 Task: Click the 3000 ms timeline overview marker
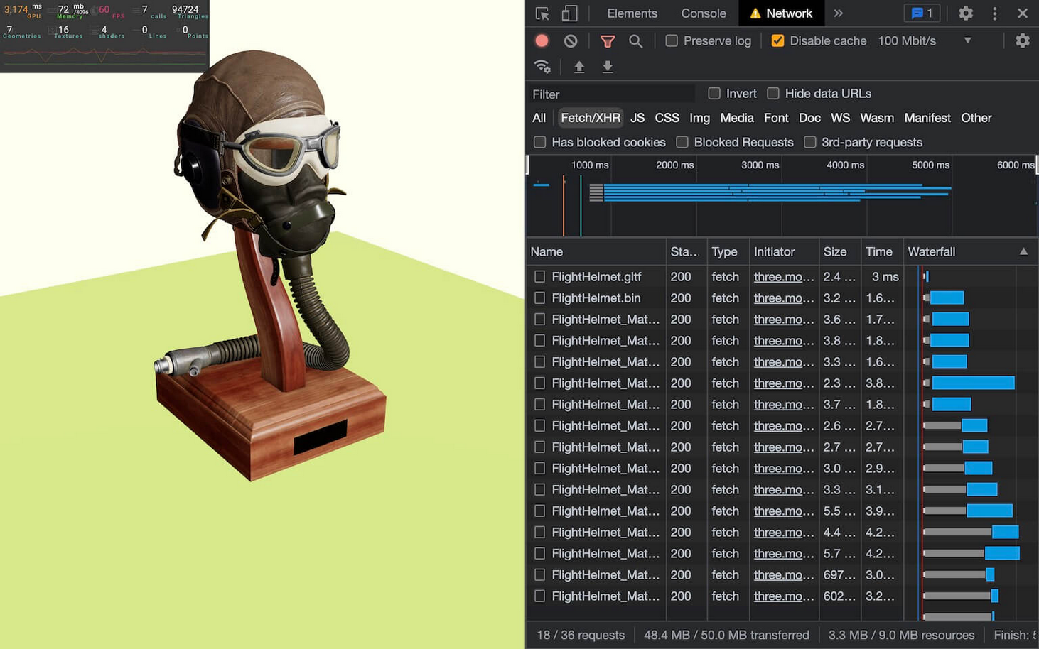[x=760, y=165]
